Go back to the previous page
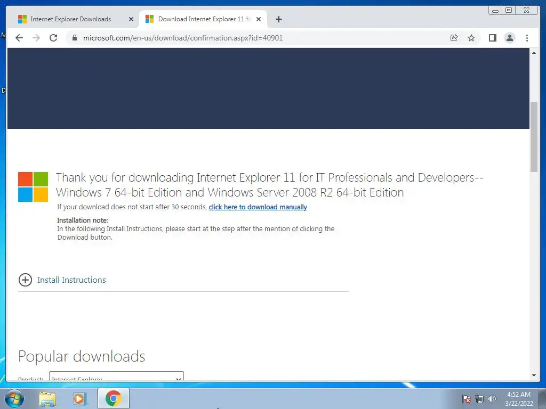This screenshot has width=546, height=409. [19, 38]
